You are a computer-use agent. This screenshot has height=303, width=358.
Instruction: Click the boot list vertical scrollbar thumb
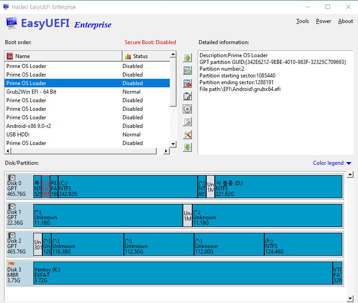point(173,82)
